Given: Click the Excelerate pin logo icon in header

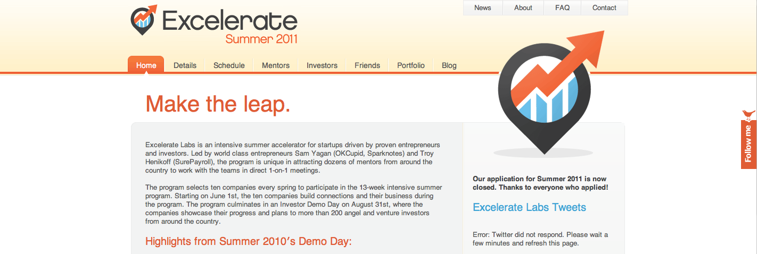Looking at the screenshot, I should [143, 21].
